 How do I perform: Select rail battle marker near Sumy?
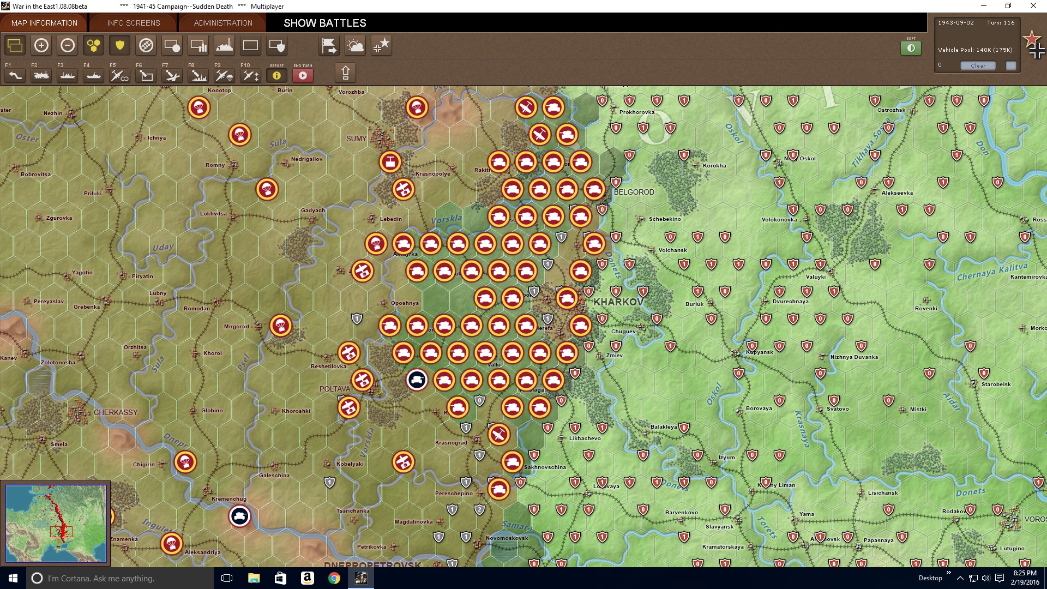click(390, 162)
